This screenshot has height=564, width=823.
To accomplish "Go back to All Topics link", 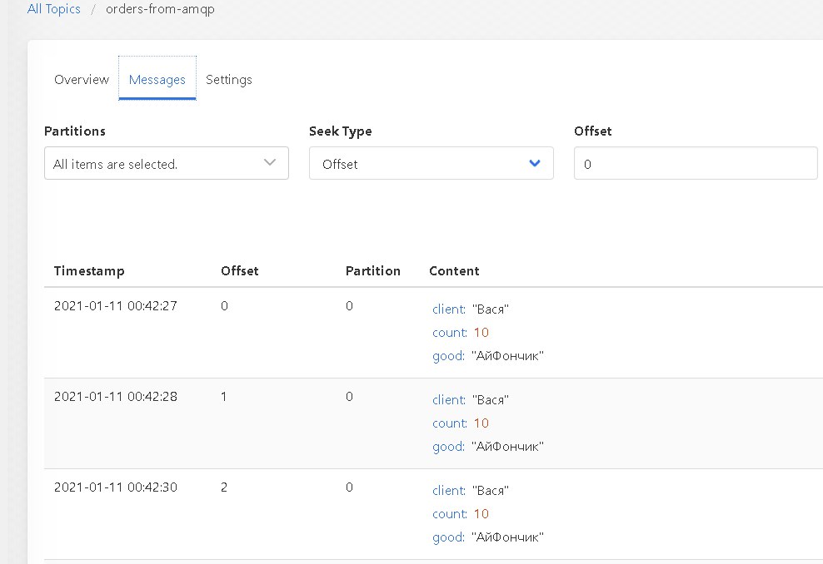I will (53, 9).
